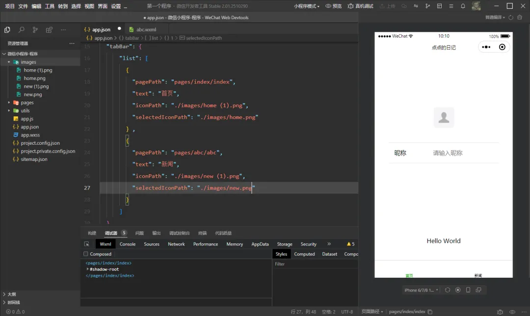Open app.wxss in the file tree
The width and height of the screenshot is (530, 316).
click(30, 135)
